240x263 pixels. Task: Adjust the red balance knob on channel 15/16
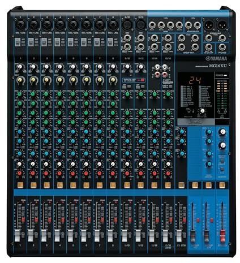coord(168,173)
